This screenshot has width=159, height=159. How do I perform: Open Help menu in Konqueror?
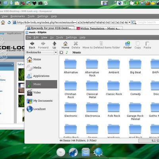[54, 16]
